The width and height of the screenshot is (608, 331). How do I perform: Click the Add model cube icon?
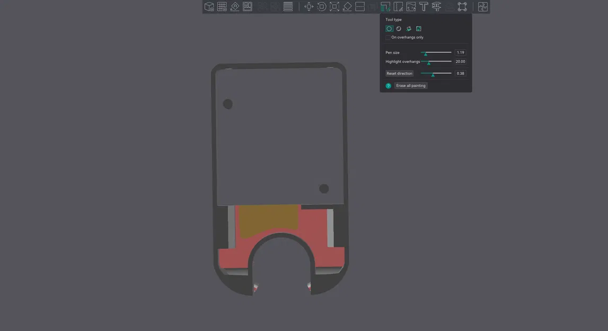[x=209, y=6]
